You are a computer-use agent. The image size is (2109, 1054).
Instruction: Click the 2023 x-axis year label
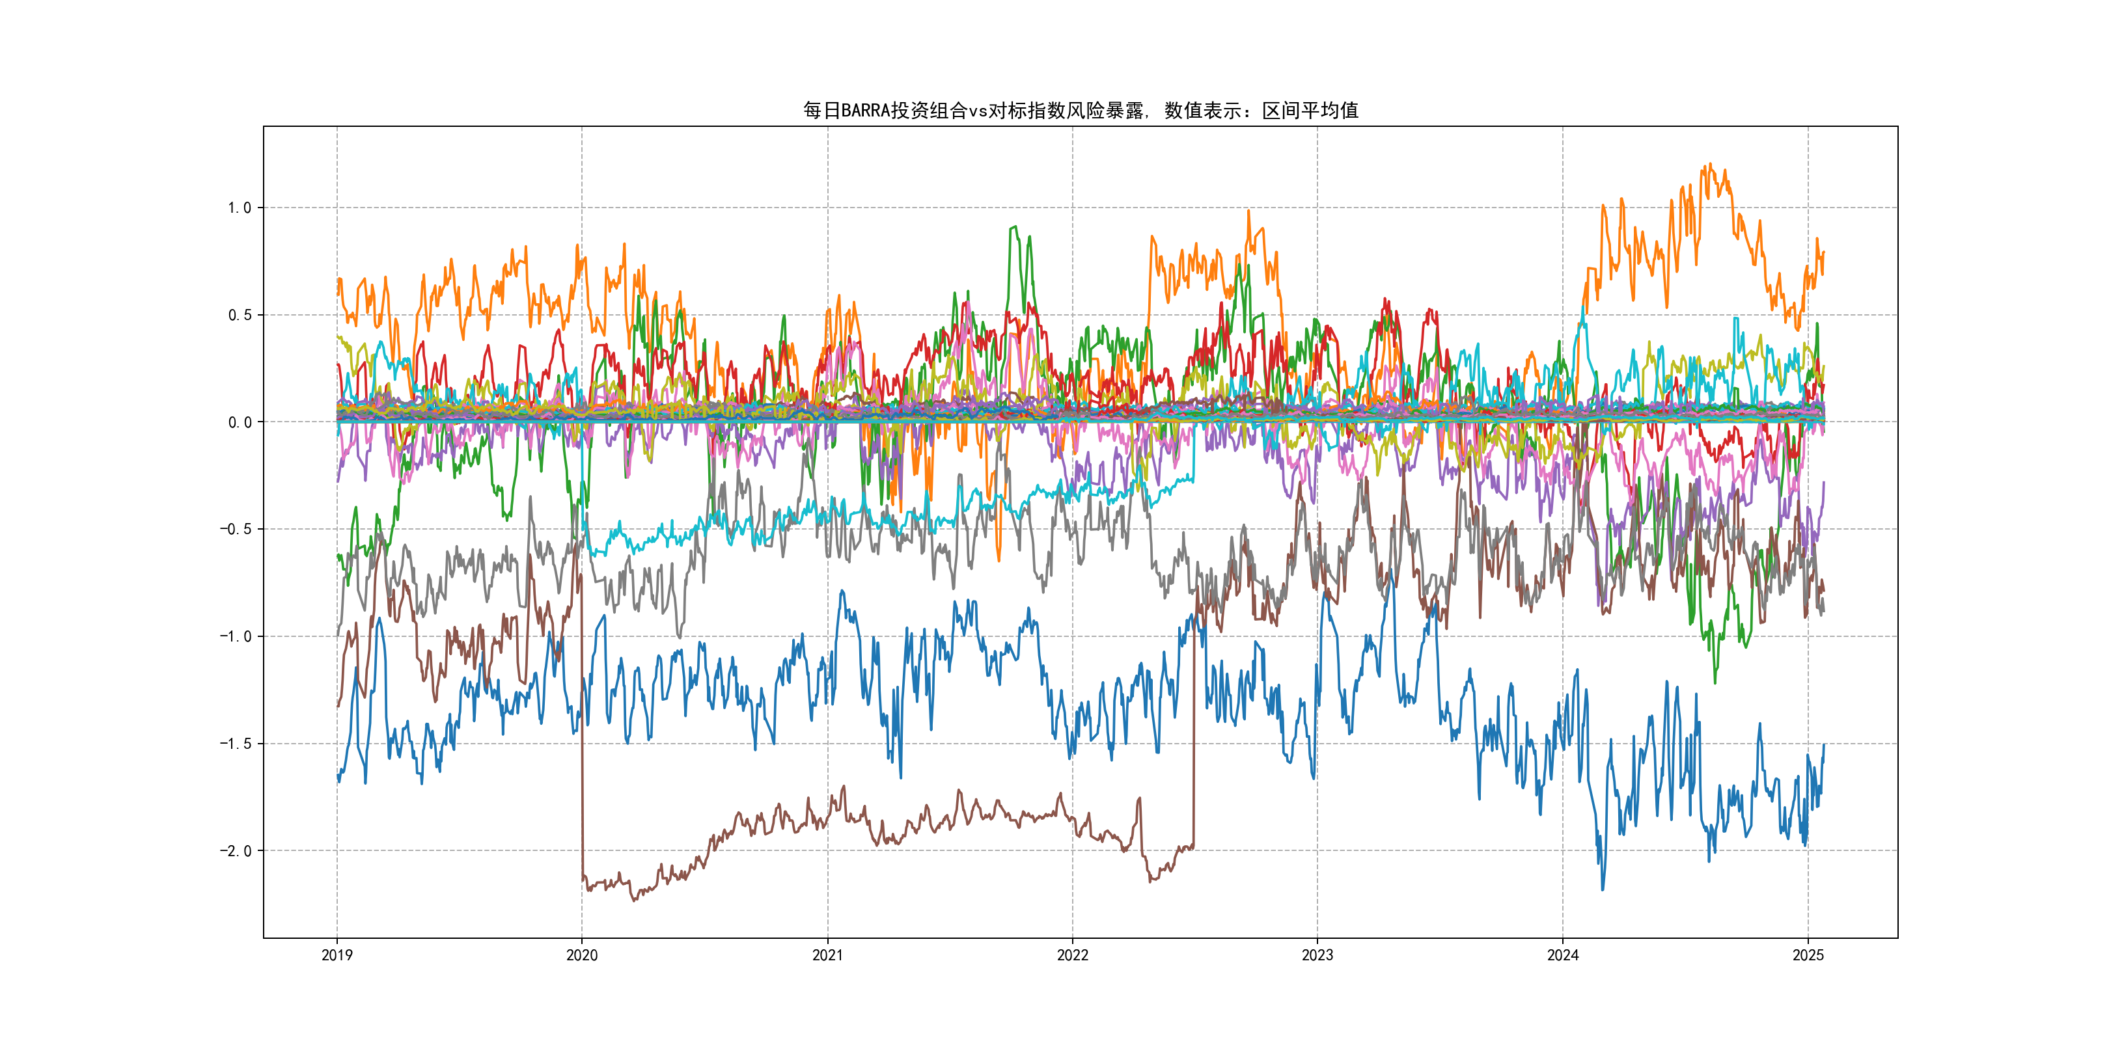click(x=1317, y=955)
